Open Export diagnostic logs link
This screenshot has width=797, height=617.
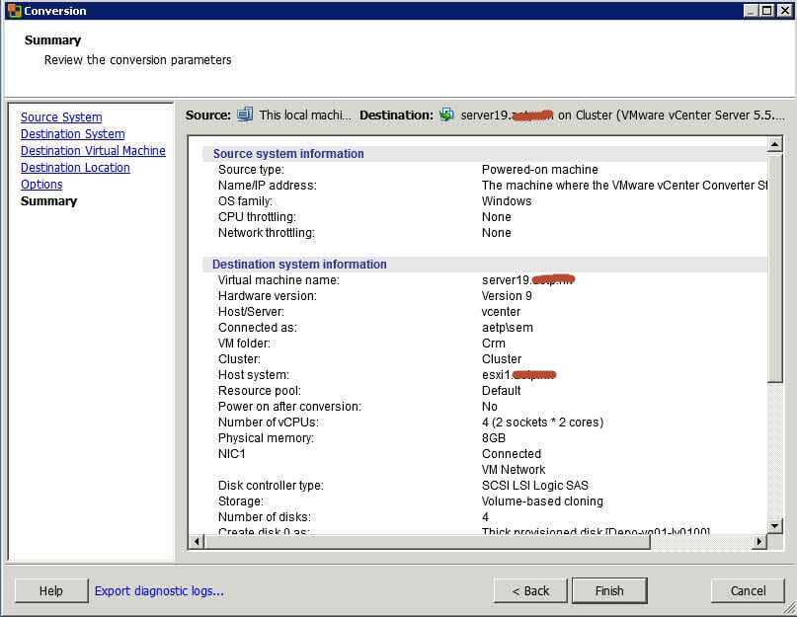tap(159, 591)
